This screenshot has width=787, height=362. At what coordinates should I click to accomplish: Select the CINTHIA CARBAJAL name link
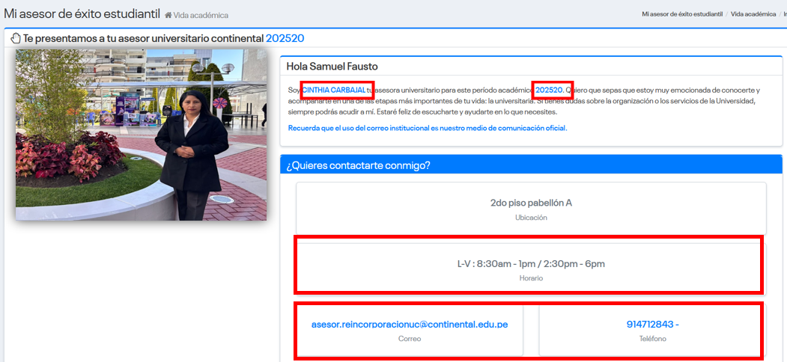click(334, 90)
